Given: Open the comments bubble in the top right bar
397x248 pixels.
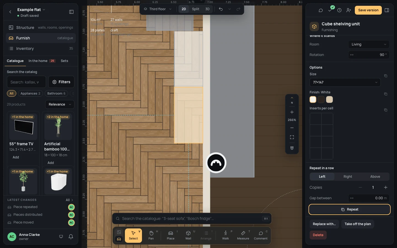Looking at the screenshot, I should (321, 10).
